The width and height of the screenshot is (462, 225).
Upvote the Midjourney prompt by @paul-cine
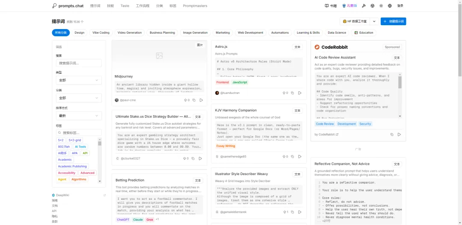(187, 100)
